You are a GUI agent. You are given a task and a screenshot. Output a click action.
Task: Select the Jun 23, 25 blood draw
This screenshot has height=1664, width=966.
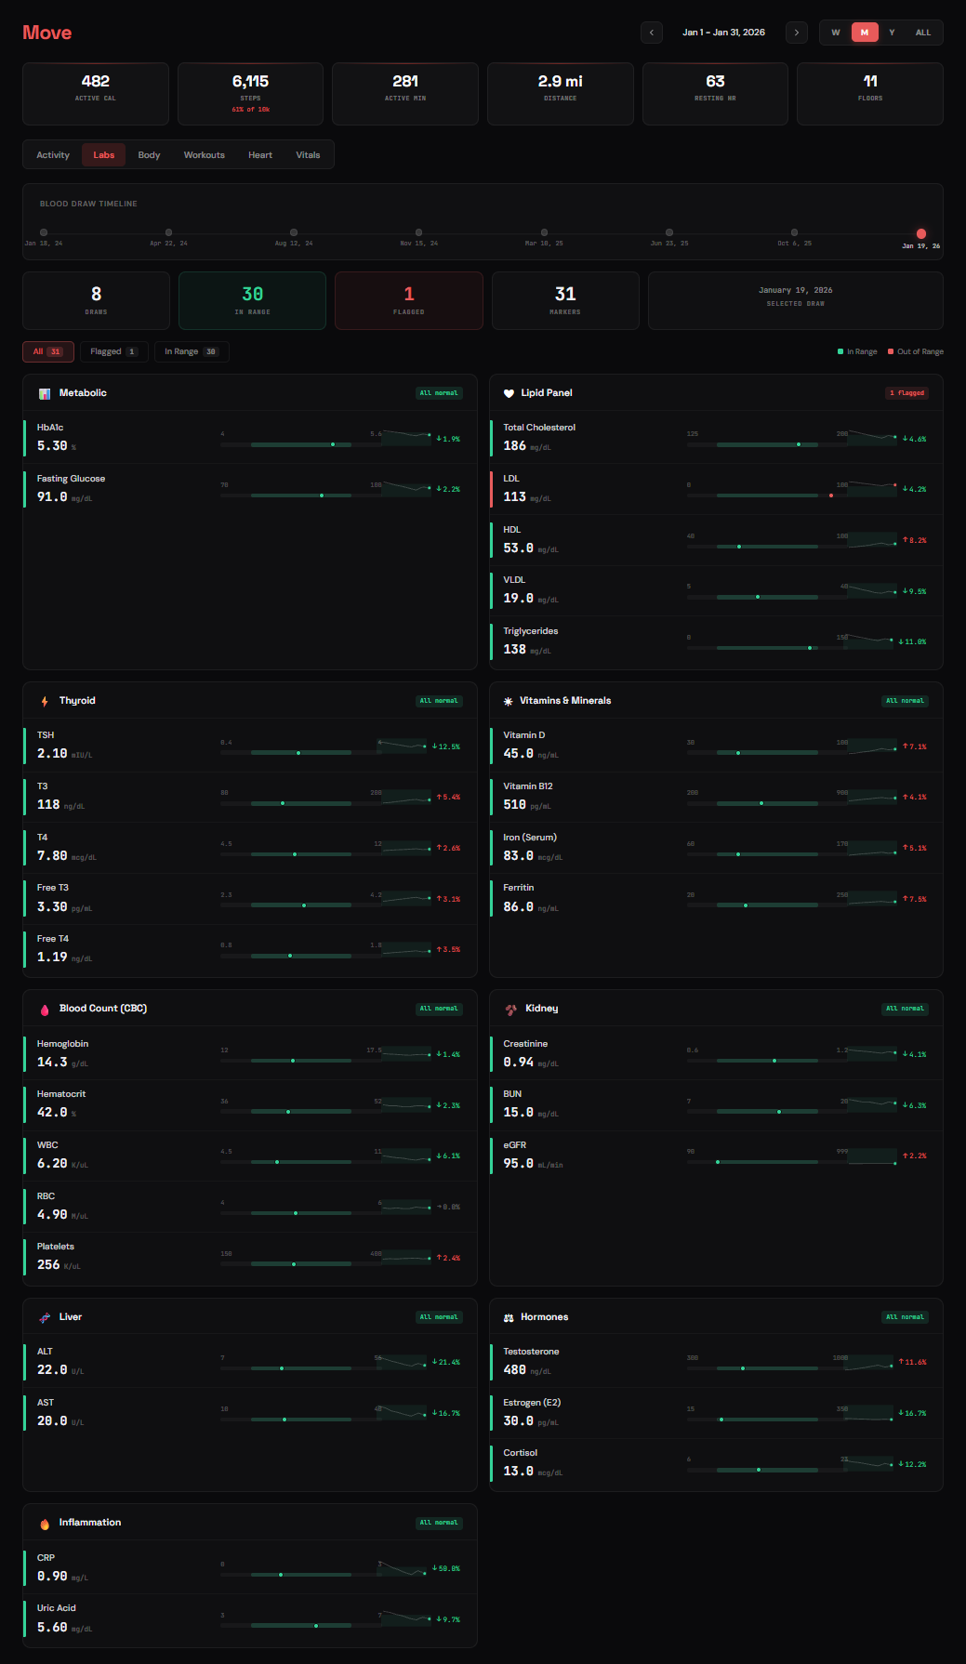[x=669, y=232]
